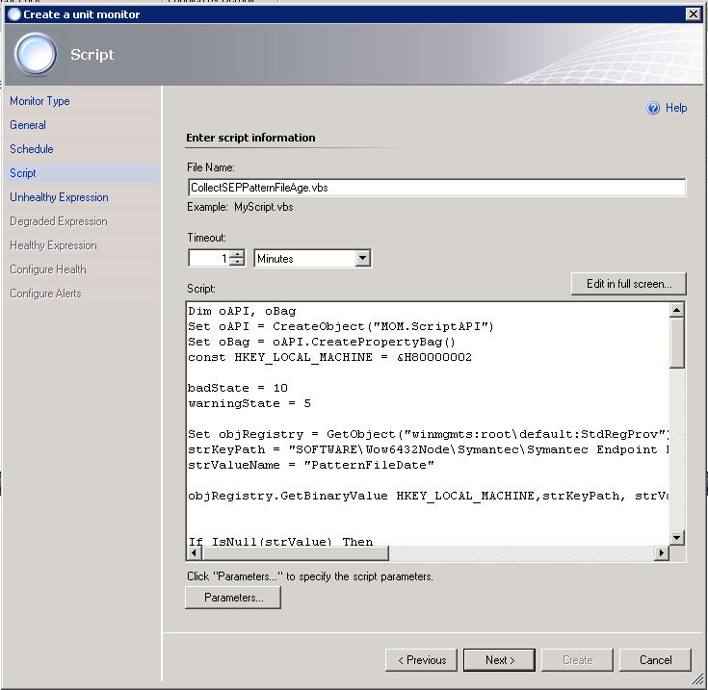The image size is (708, 690).
Task: Increase the Timeout value with up arrow
Action: [x=237, y=254]
